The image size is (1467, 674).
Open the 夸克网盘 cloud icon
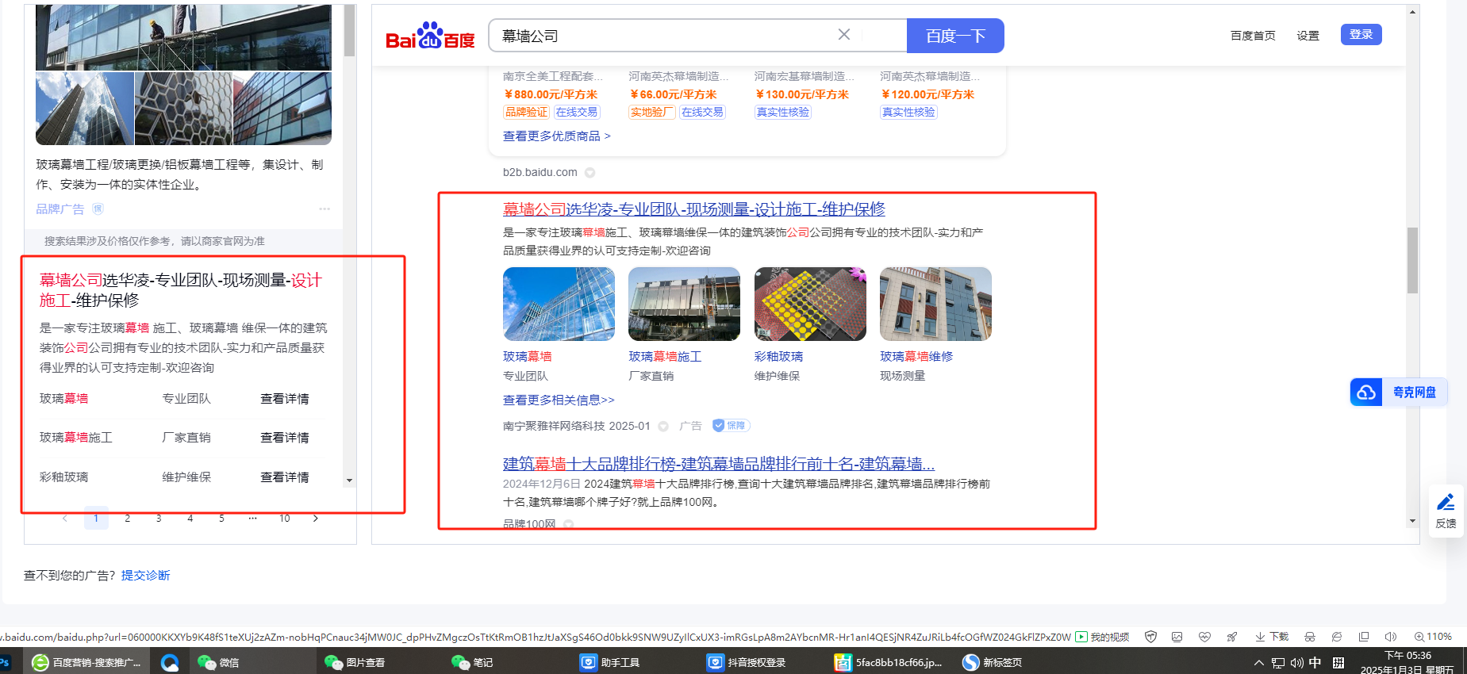click(1366, 392)
